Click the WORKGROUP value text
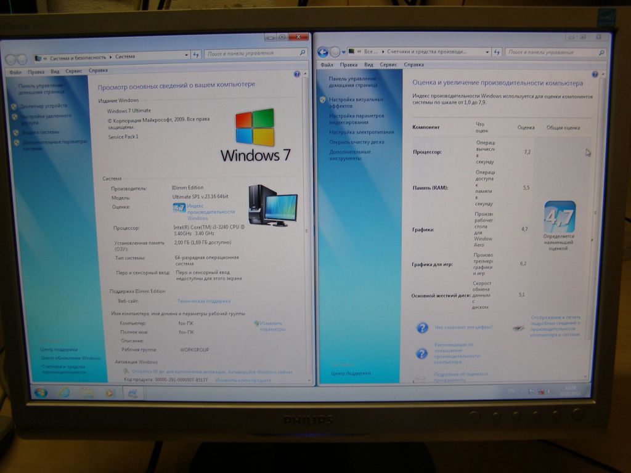 [x=194, y=350]
